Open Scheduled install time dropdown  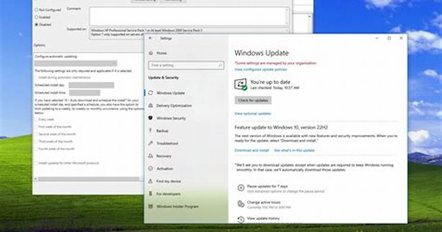click(x=85, y=93)
